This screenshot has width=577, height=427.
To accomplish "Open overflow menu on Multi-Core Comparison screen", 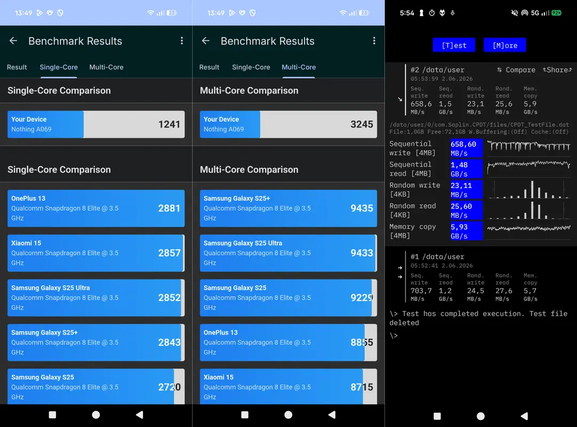I will pyautogui.click(x=374, y=41).
